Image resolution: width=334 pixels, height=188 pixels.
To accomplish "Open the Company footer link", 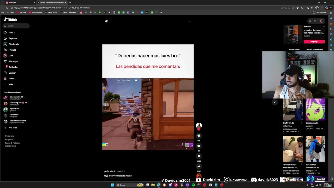I will [9, 136].
